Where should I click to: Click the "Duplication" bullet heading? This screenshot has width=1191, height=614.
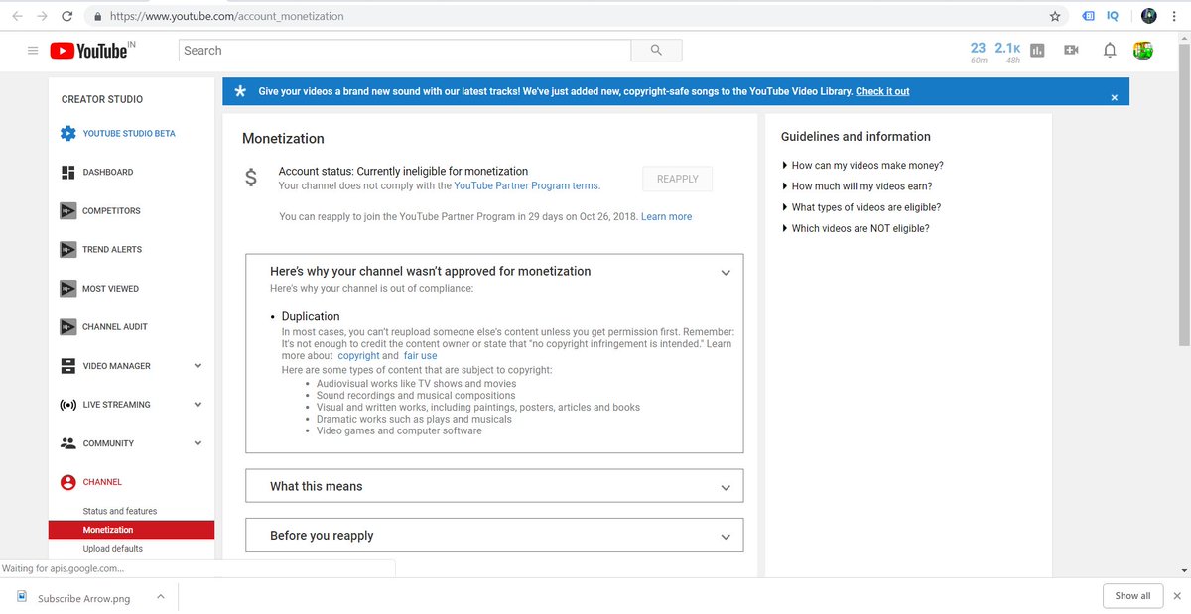(x=311, y=316)
